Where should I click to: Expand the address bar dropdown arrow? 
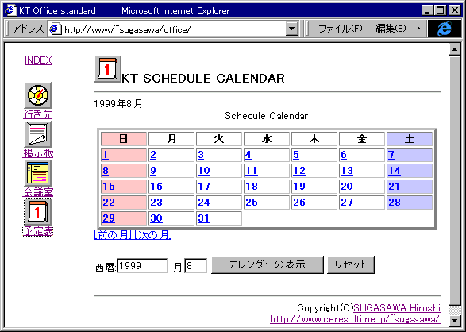[x=292, y=29]
